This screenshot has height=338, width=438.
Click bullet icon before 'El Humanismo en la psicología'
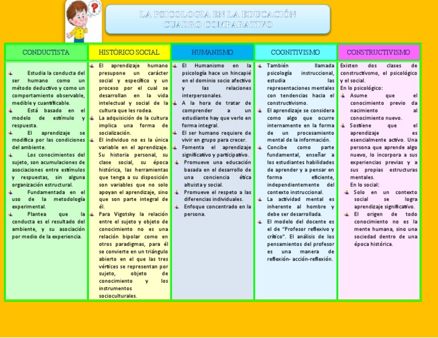pyautogui.click(x=175, y=66)
